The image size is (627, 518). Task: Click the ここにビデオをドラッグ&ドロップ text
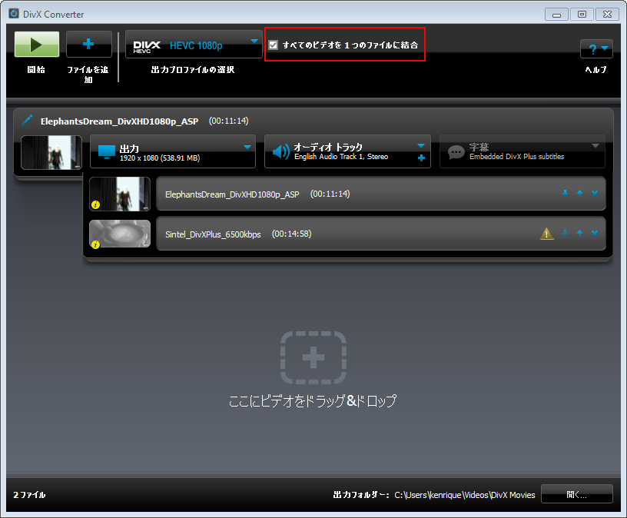313,400
